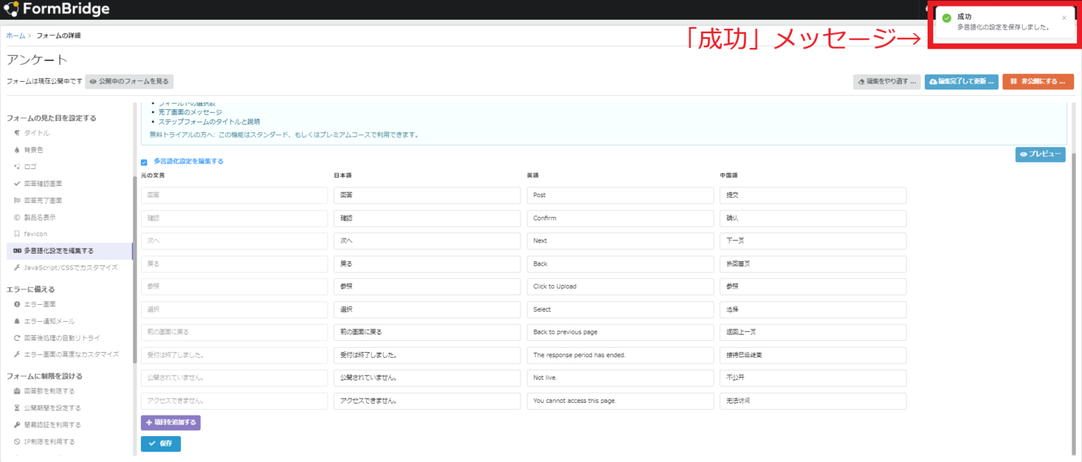Image resolution: width=1082 pixels, height=462 pixels.
Task: Click the ホーム breadcrumb link
Action: pos(15,35)
